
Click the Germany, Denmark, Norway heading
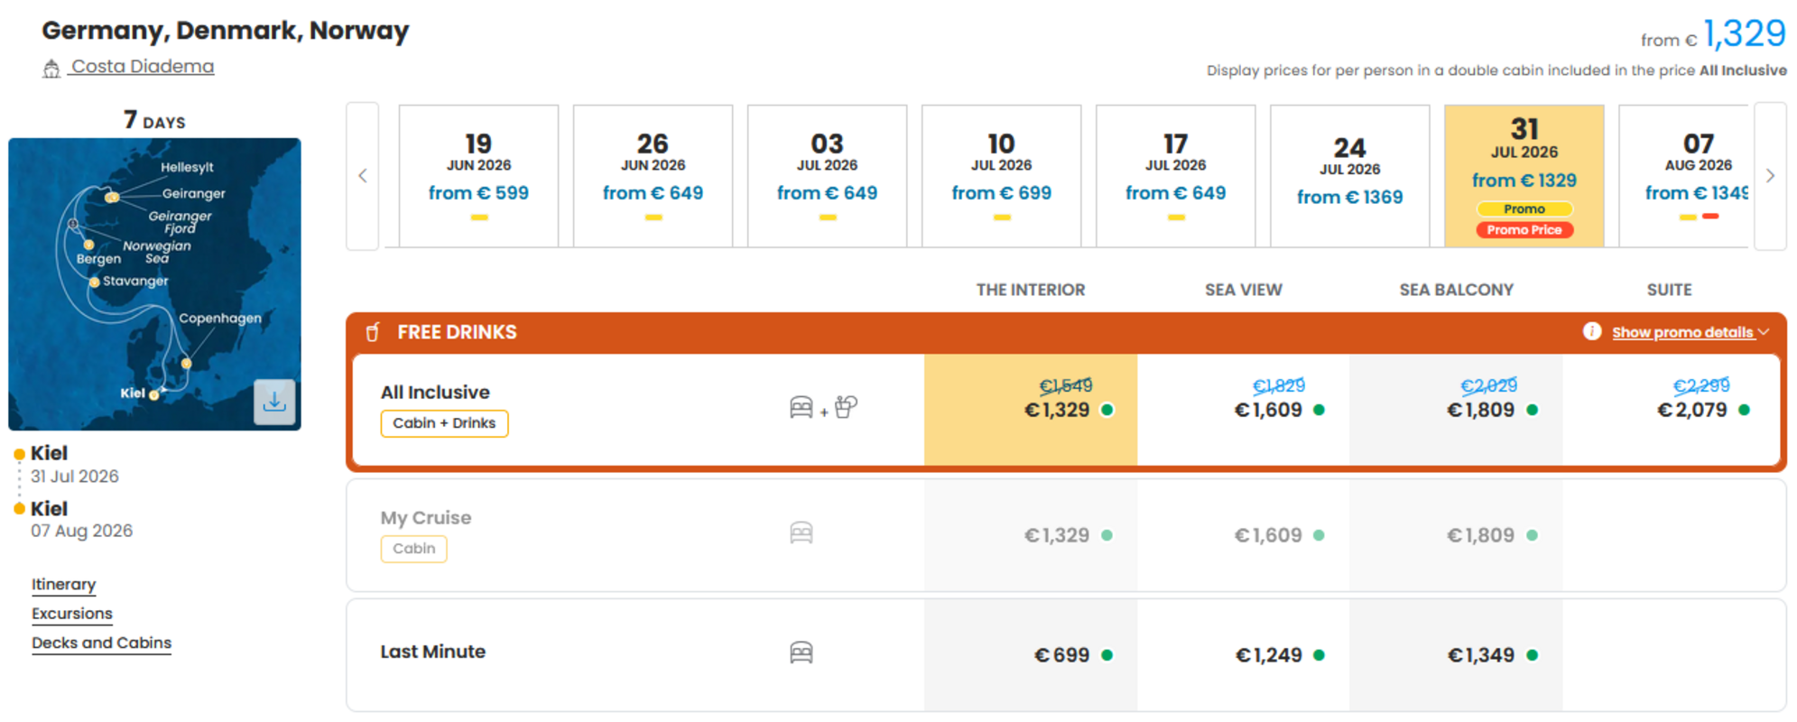(x=225, y=31)
